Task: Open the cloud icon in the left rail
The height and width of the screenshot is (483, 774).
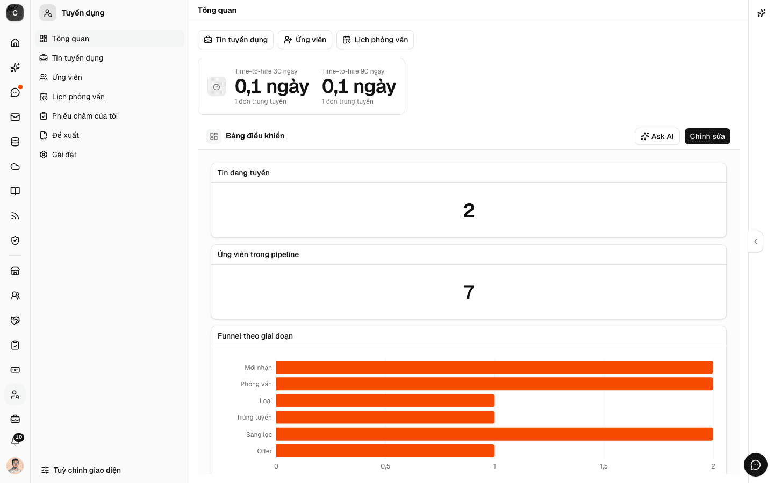Action: point(15,166)
